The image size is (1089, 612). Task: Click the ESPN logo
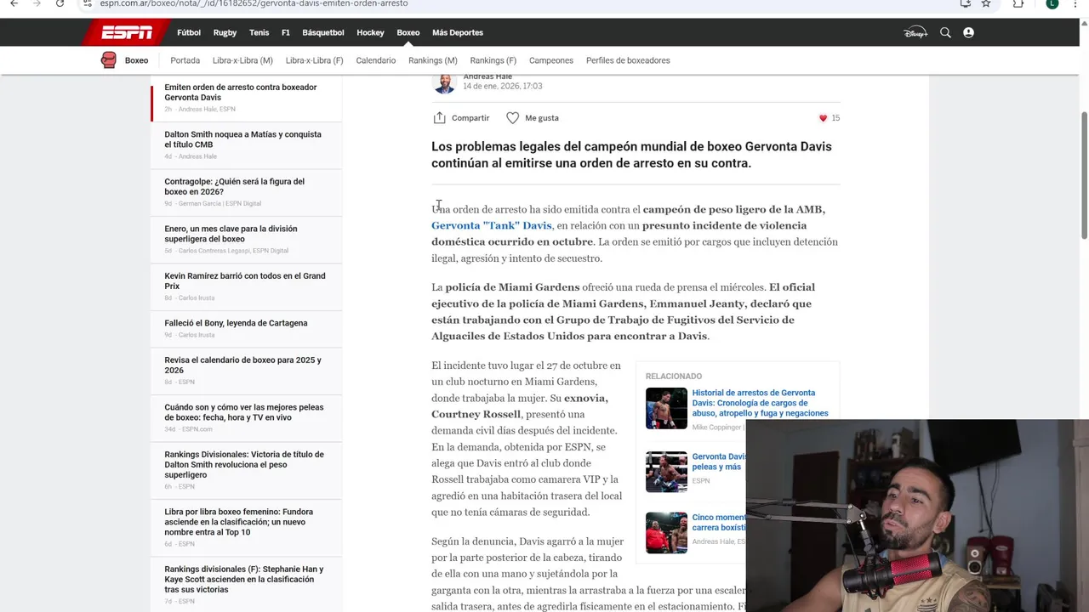point(127,32)
